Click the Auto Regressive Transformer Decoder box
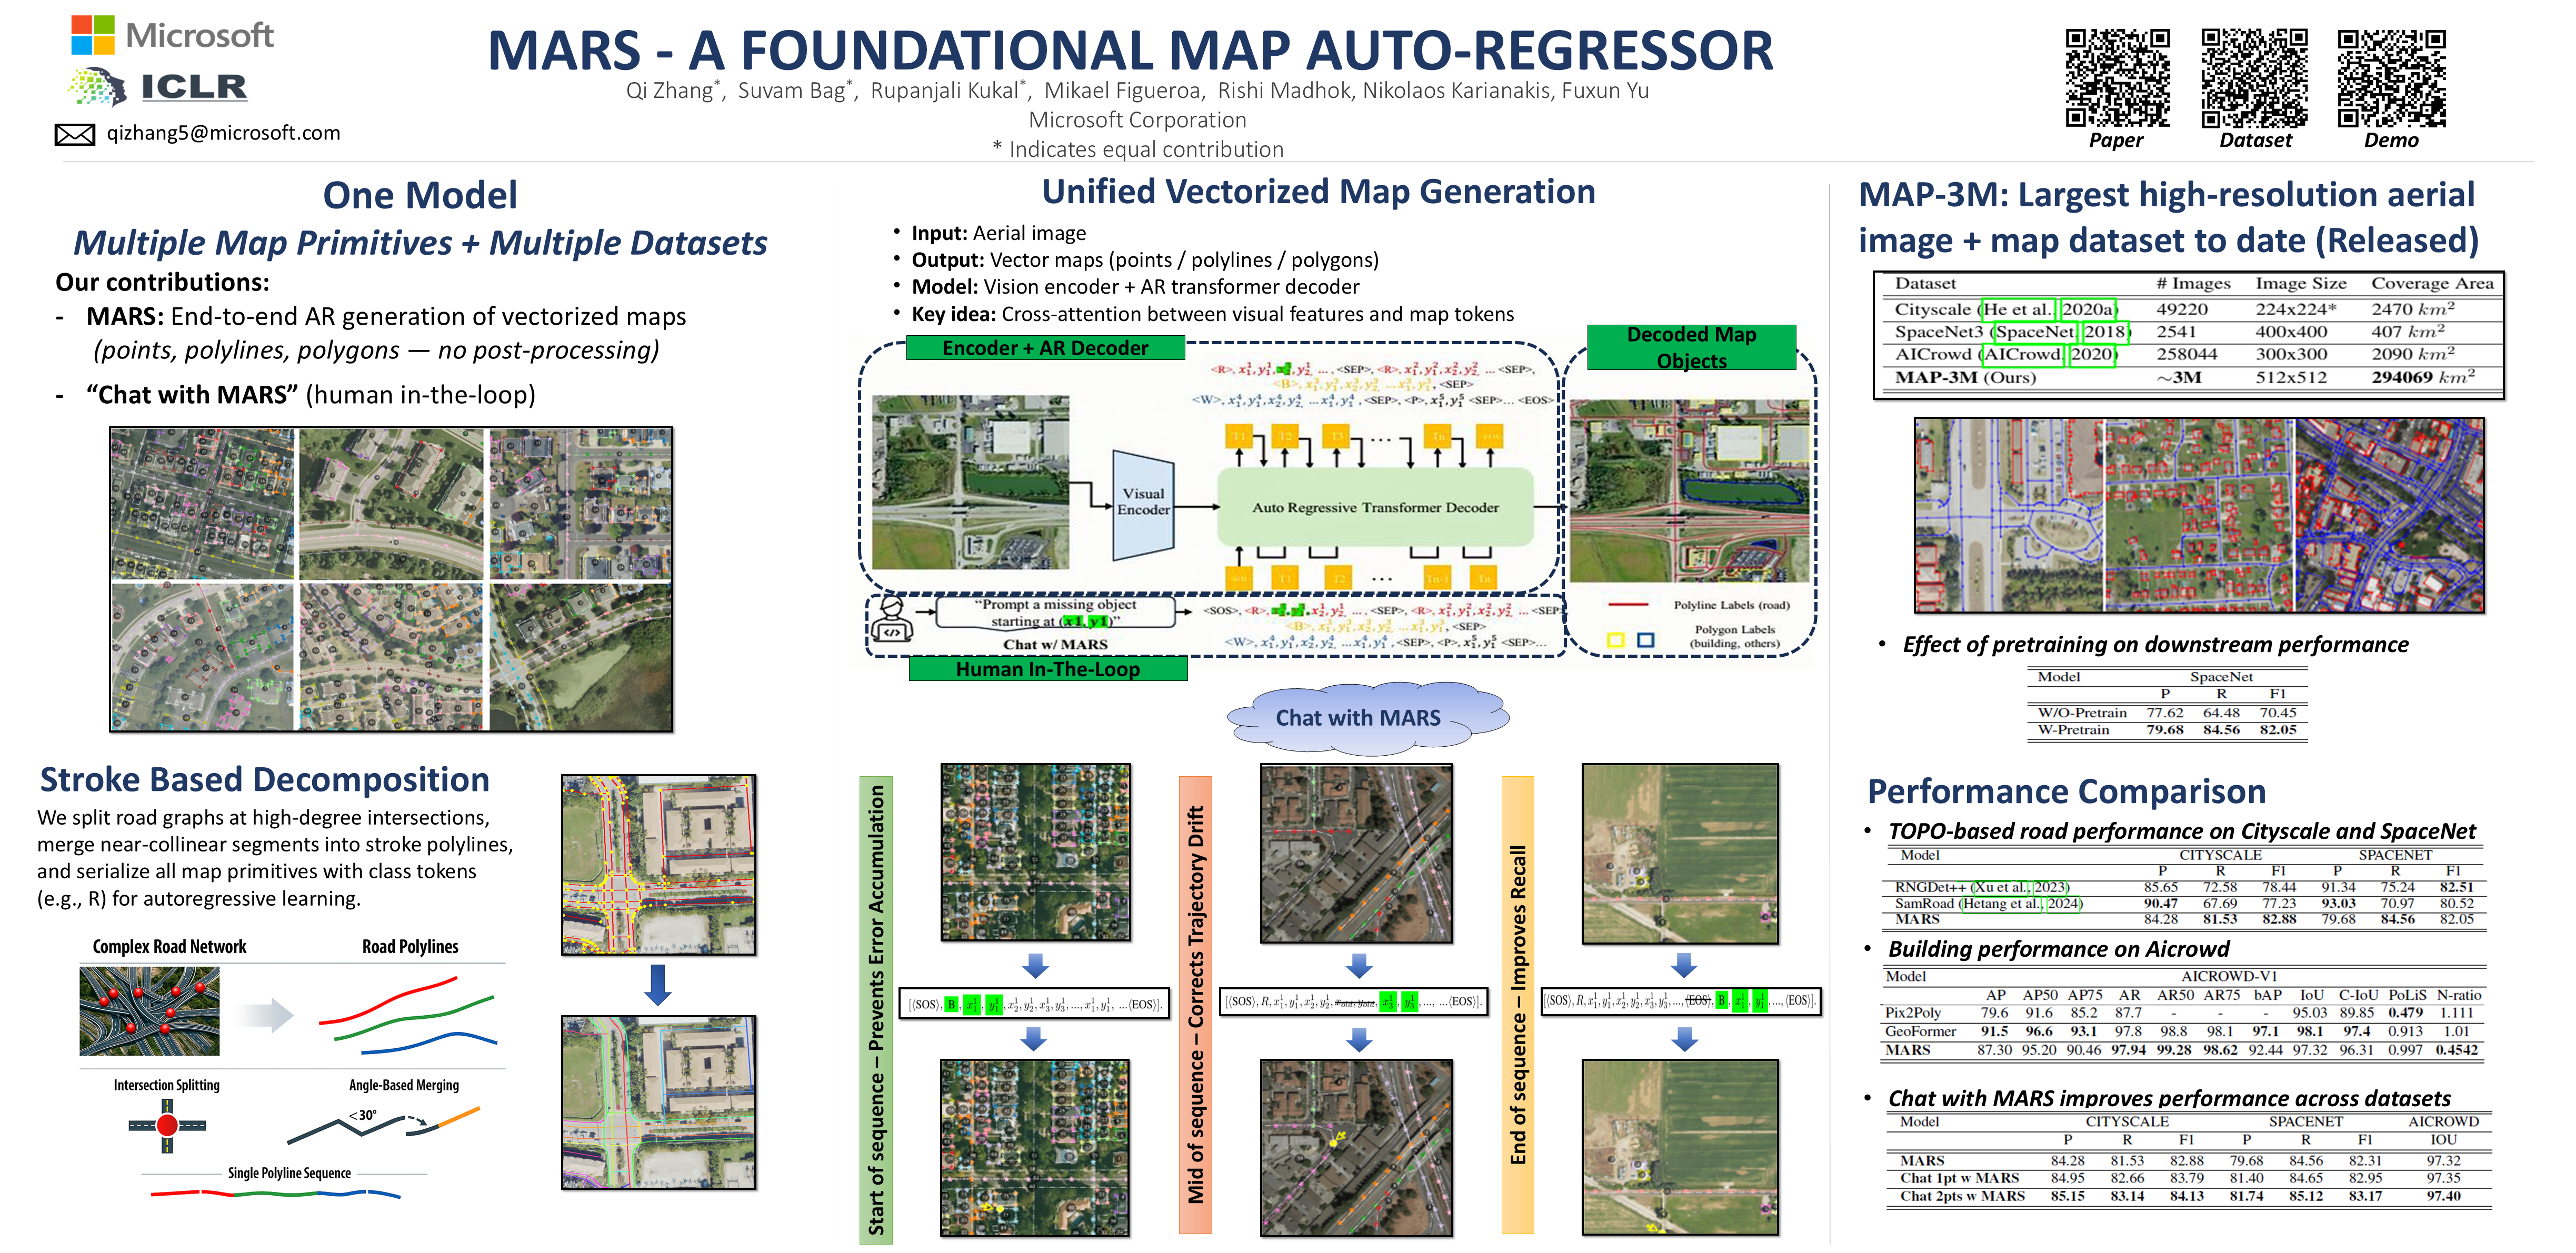 click(1375, 507)
